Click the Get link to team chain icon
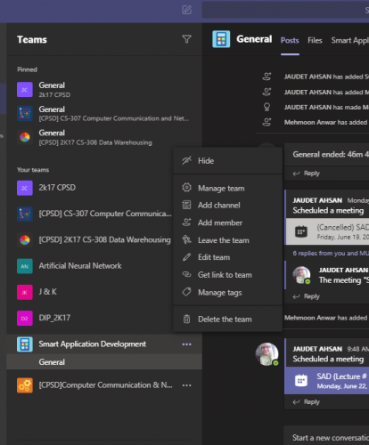 coord(186,274)
